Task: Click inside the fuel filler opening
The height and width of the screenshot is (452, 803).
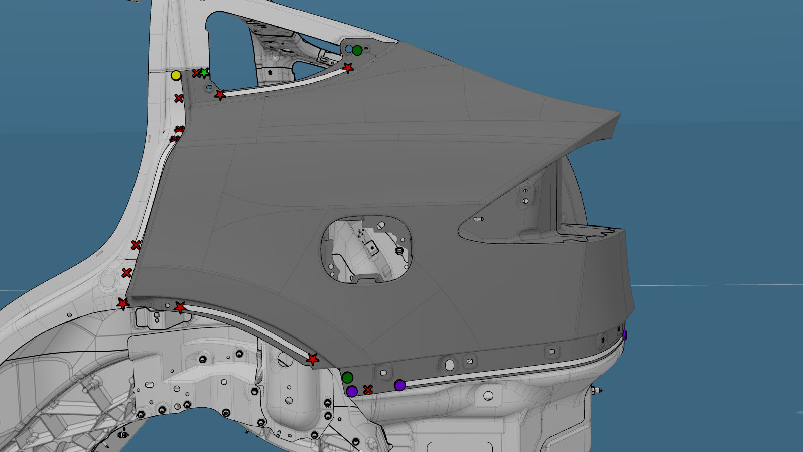Action: (366, 251)
